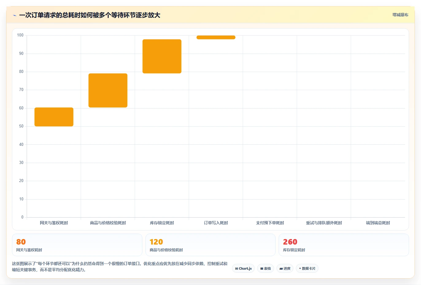Image resolution: width=421 pixels, height=285 pixels.
Task: Click the 网关与鉴权耗时 waterfall bar
Action: [54, 117]
